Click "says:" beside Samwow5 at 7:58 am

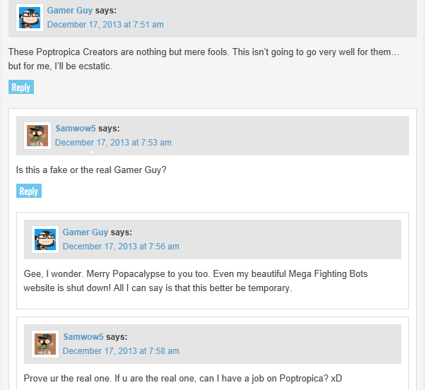117,337
